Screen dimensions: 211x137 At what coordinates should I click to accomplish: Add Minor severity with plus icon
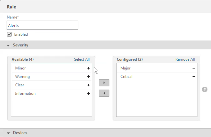click(x=89, y=68)
